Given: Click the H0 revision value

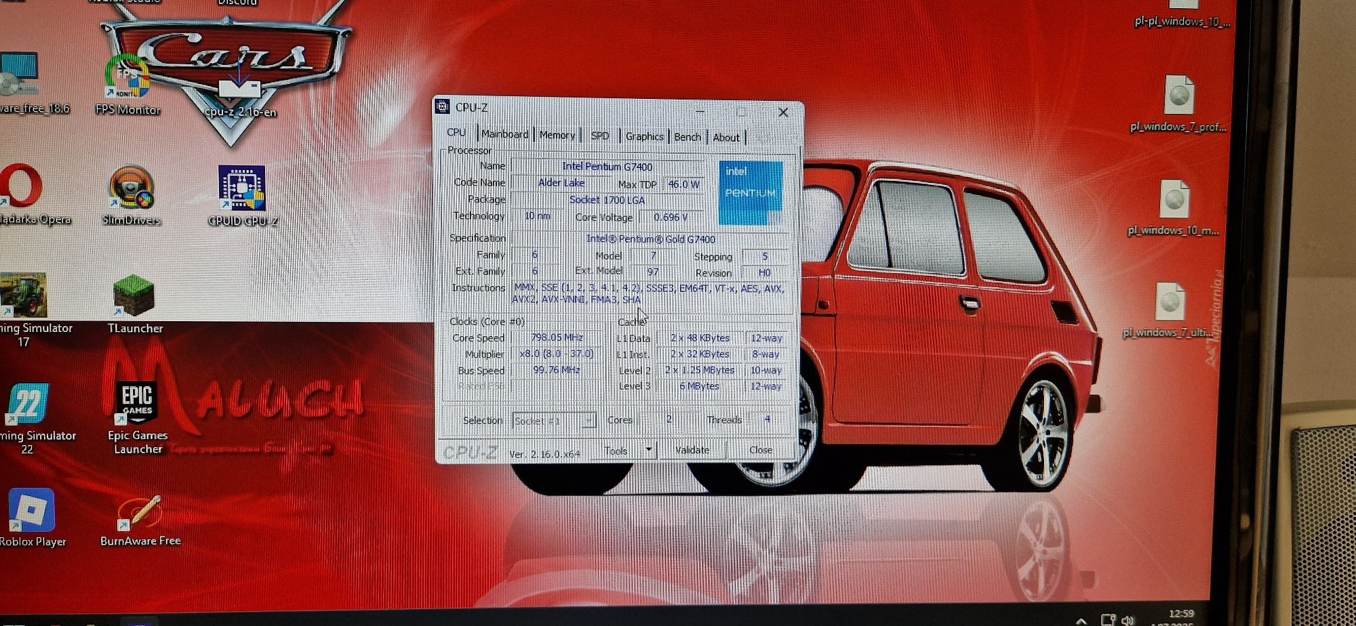Looking at the screenshot, I should (x=765, y=273).
